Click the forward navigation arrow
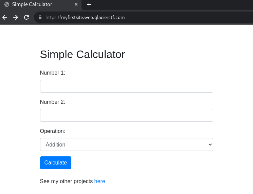 [16, 17]
